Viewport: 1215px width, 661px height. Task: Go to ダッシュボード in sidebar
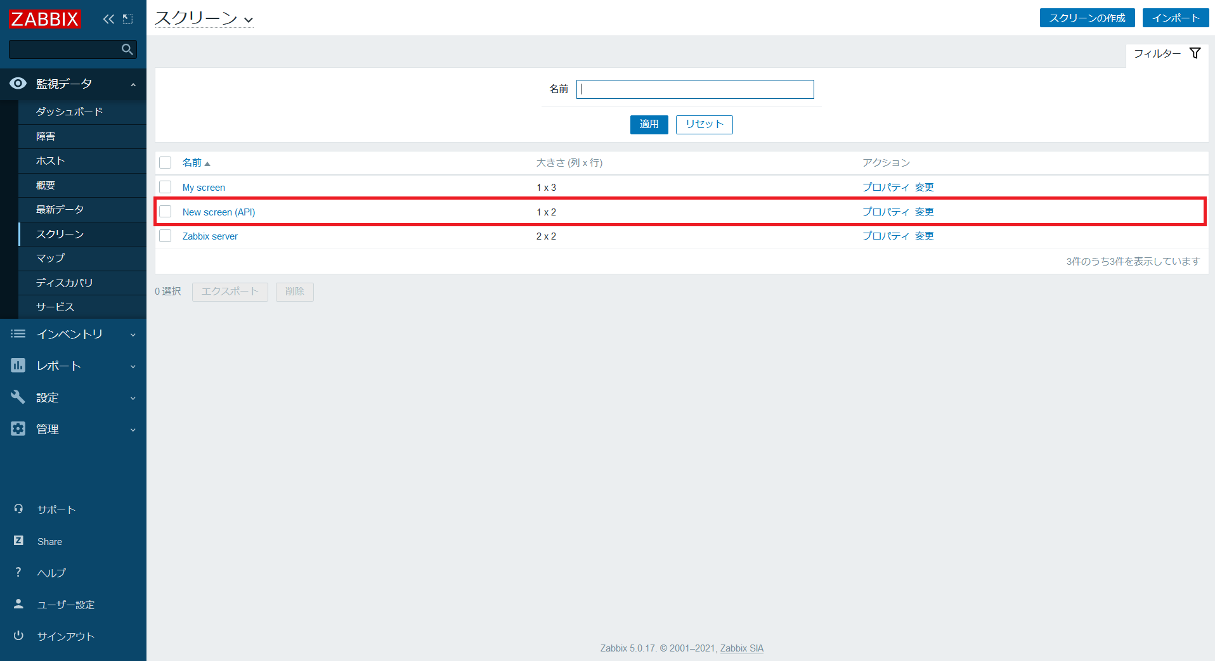69,112
